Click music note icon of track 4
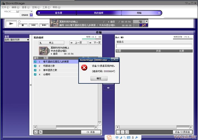198x140 pixels. [x=35, y=74]
